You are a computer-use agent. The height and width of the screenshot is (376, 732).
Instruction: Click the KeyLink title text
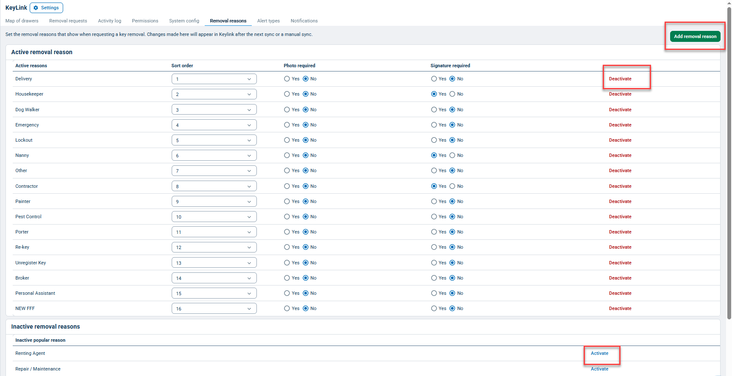(16, 8)
